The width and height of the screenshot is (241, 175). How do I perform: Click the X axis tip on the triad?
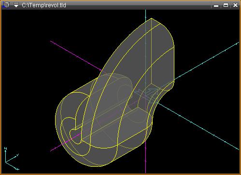(17, 169)
